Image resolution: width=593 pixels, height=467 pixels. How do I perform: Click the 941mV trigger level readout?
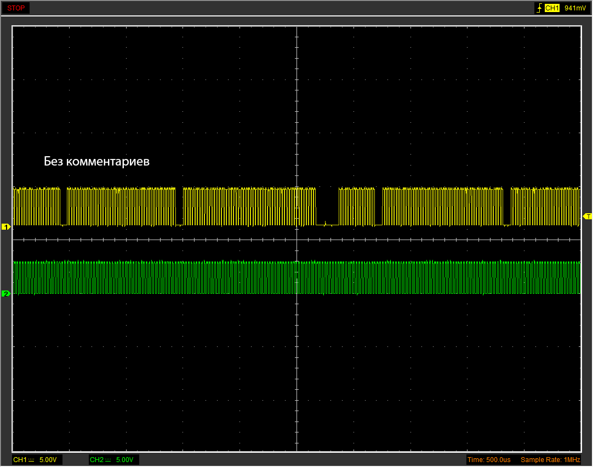[x=575, y=8]
